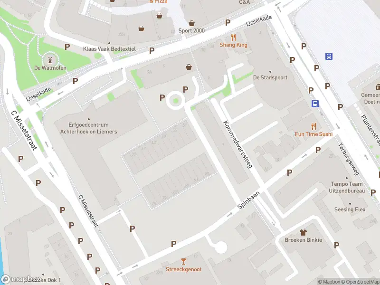Select the Tempo Team Uitzendbureau label
This screenshot has height=285, width=380.
click(x=347, y=187)
